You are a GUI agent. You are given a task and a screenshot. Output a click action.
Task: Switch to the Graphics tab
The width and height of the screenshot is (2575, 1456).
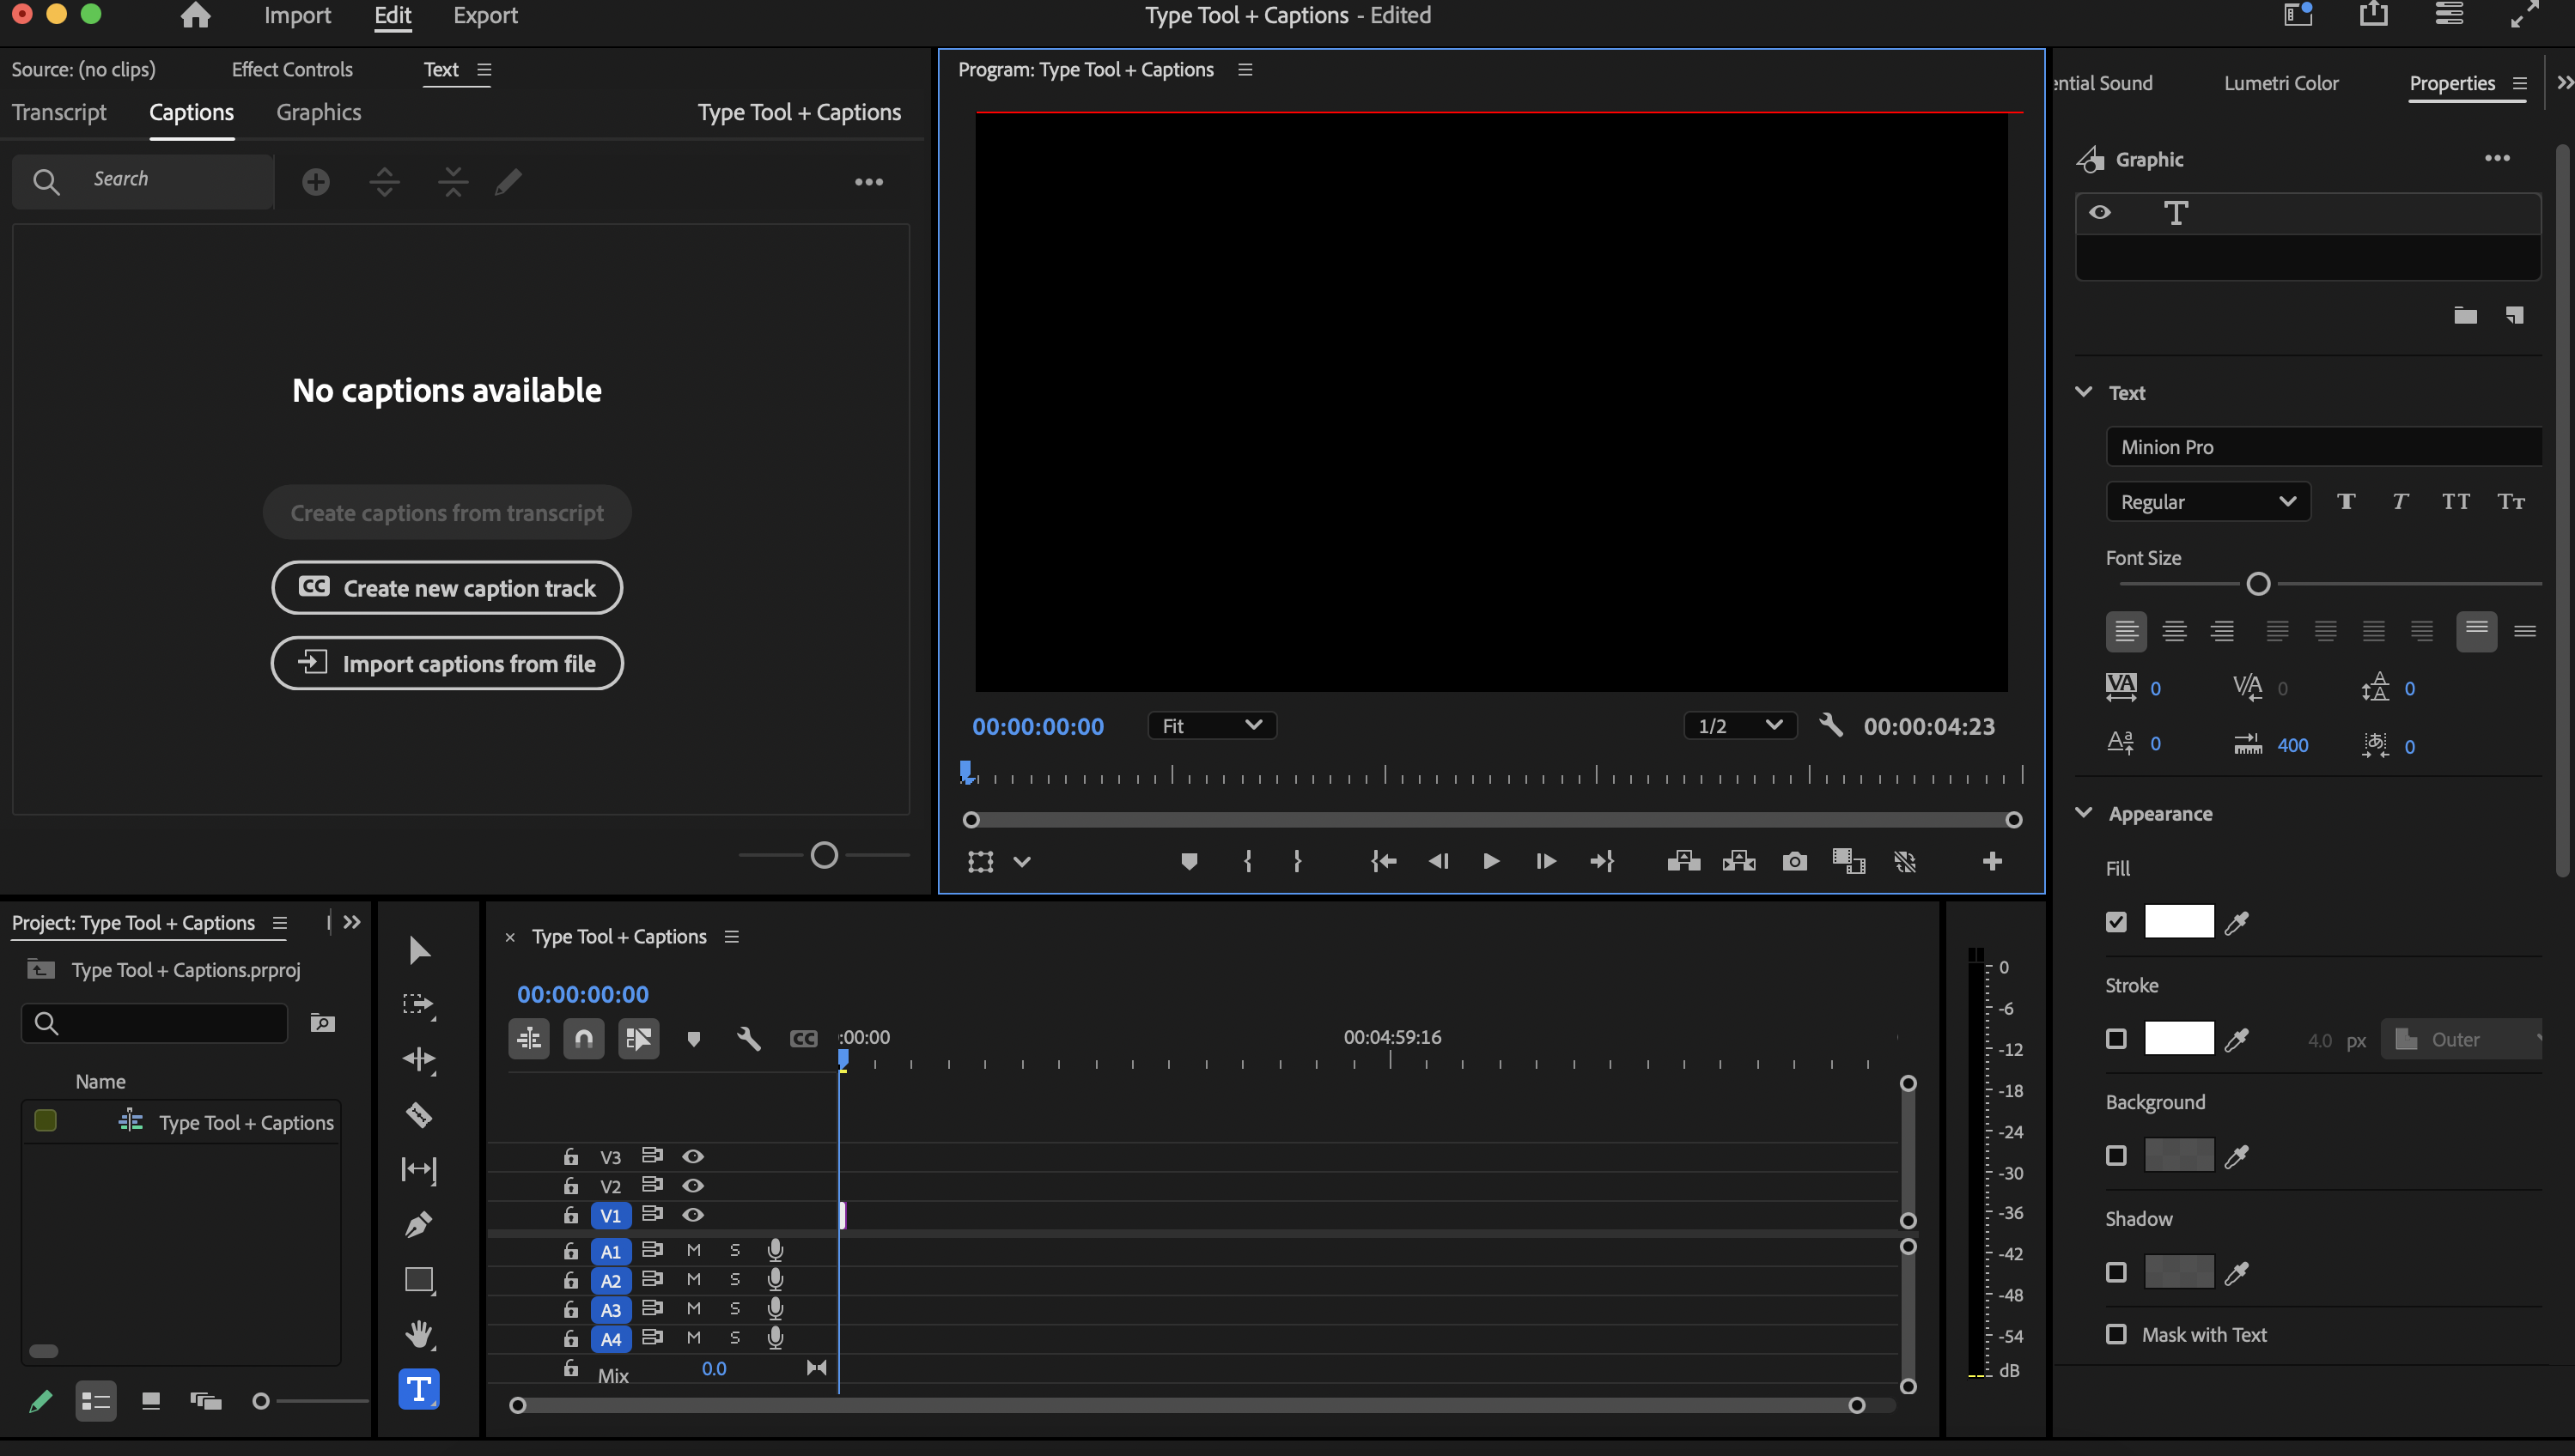pos(318,112)
